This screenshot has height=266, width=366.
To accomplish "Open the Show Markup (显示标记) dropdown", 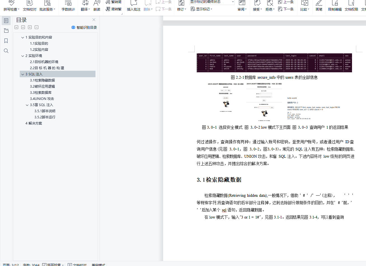I will [x=201, y=9].
